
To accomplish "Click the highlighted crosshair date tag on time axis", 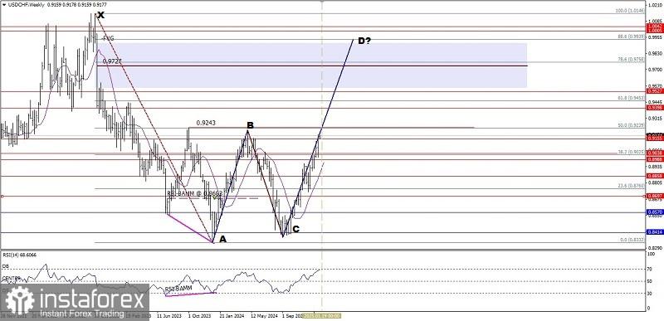I will (x=321, y=315).
